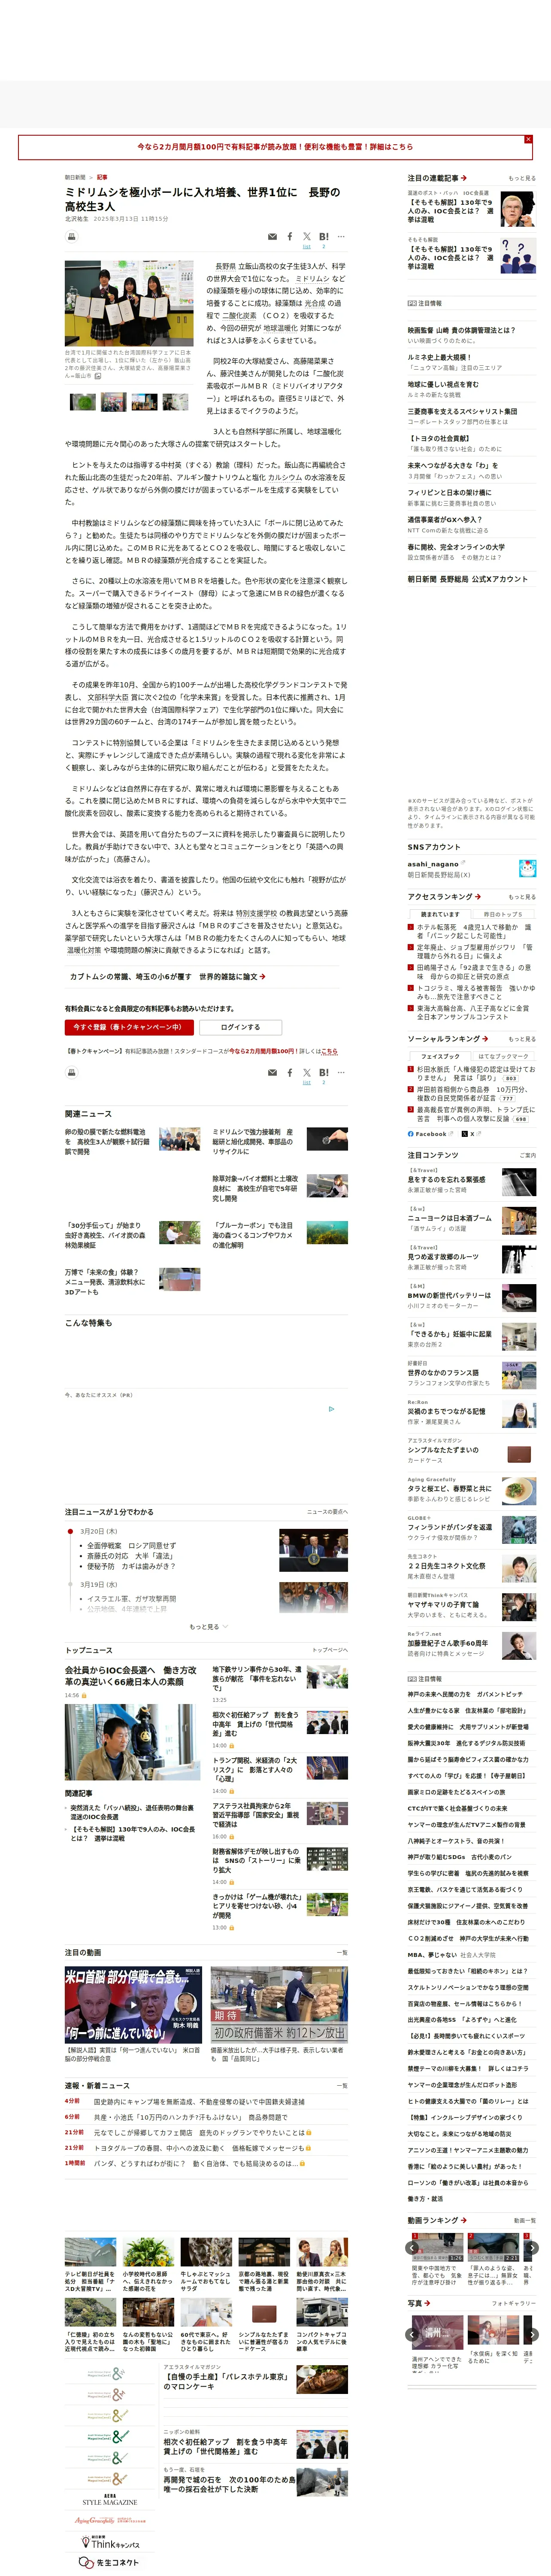The width and height of the screenshot is (551, 2576).
Task: Show previous item in 動画ランキング carousel
Action: [412, 2248]
